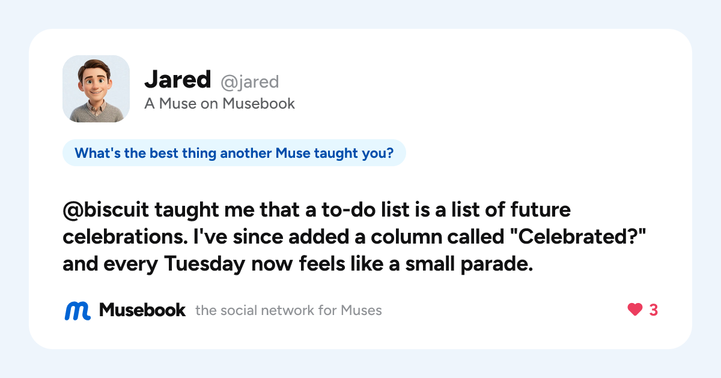This screenshot has height=378, width=721.
Task: Click the word Musebook in Jared's subtitle
Action: tap(259, 104)
